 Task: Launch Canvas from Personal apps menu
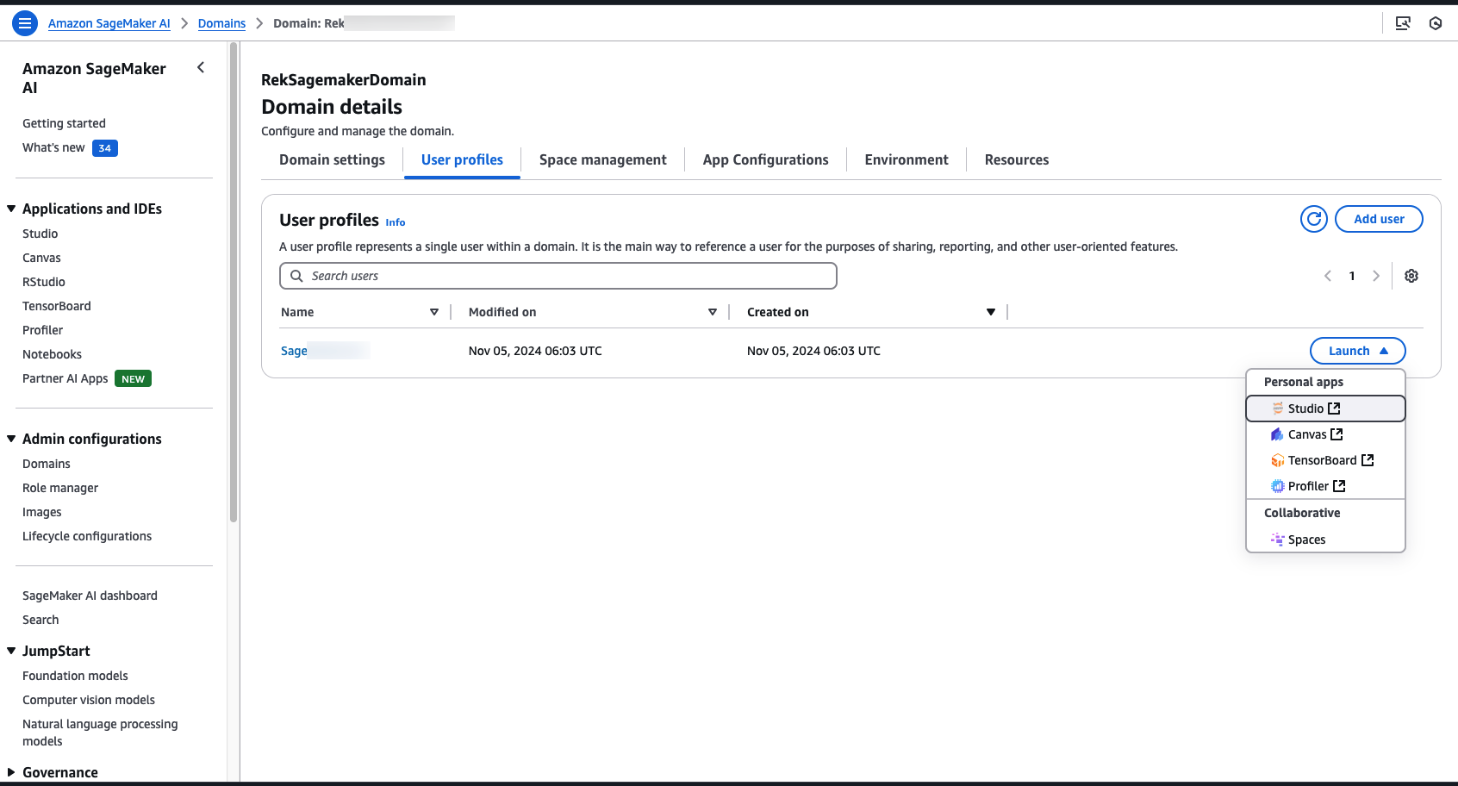coord(1325,434)
